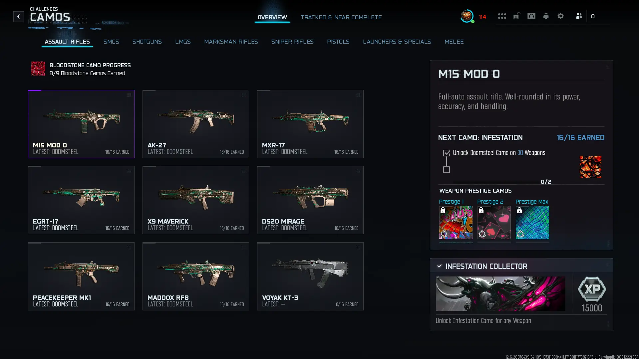Select the Voyak KT-3 weapon card
639x359 pixels.
(310, 276)
